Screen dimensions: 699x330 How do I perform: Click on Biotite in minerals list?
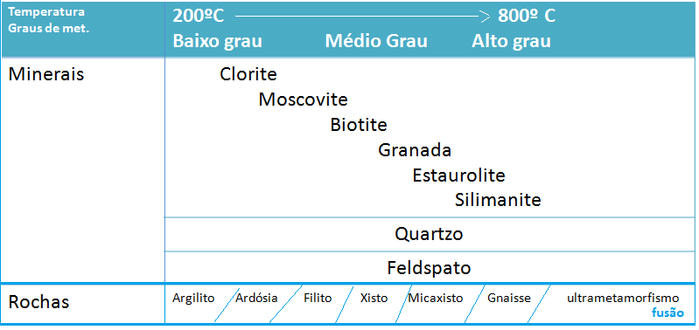coord(359,125)
